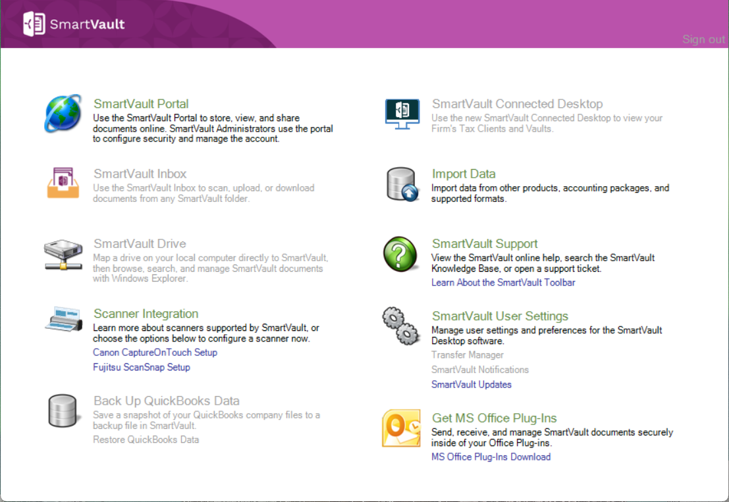Click the 'Use the new SmartVault Connected Desktop' description

coord(547,123)
